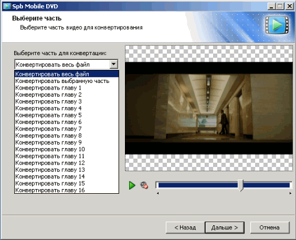Click the title bar app icon
The image size is (296, 240).
(7, 6)
